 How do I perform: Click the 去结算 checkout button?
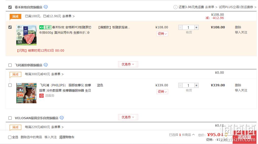click(245, 137)
